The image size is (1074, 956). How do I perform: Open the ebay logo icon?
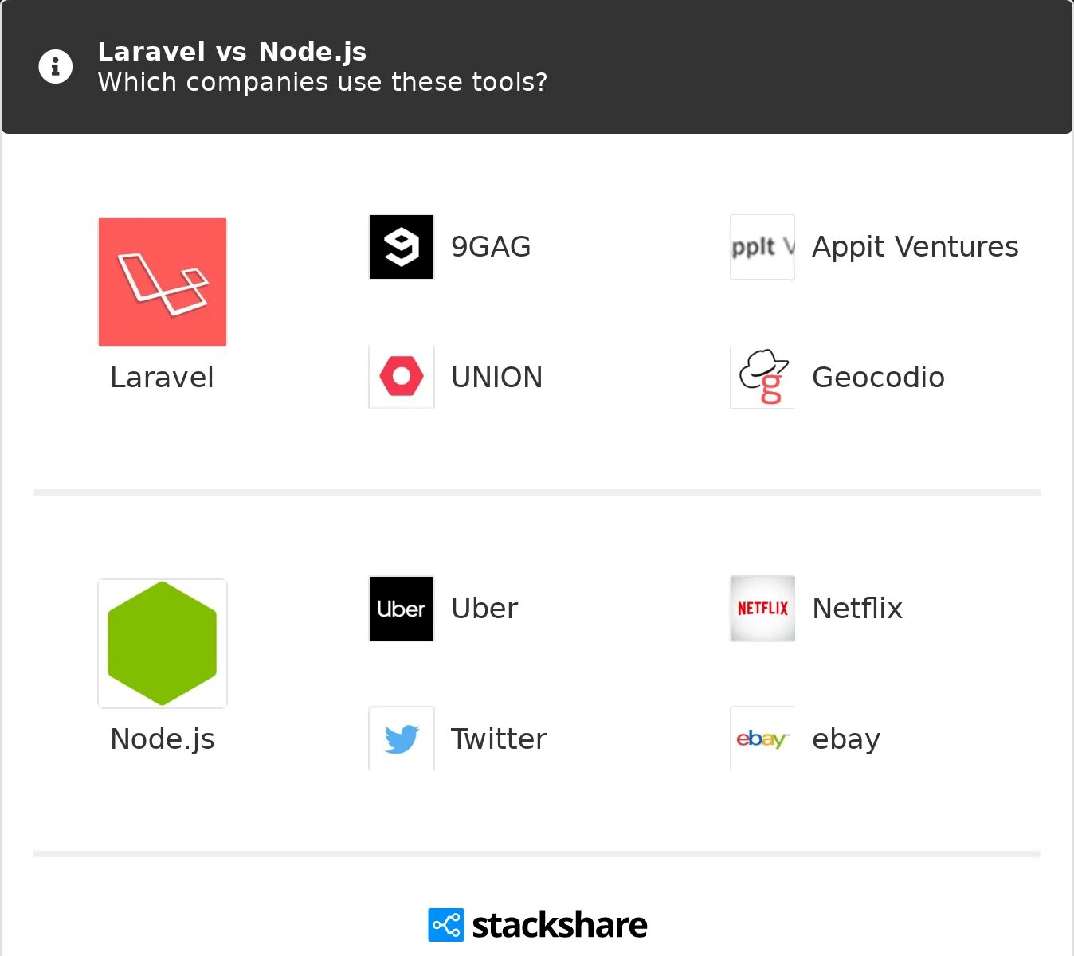(762, 739)
